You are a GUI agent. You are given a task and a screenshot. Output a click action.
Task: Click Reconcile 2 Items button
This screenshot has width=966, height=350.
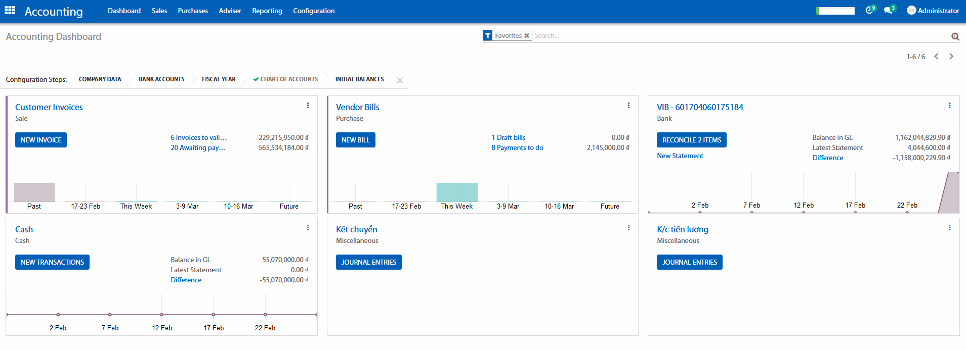(691, 140)
